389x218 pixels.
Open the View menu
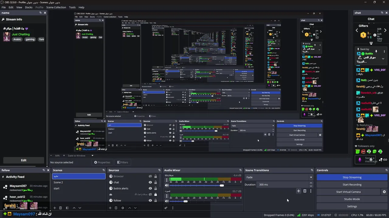[x=19, y=7]
